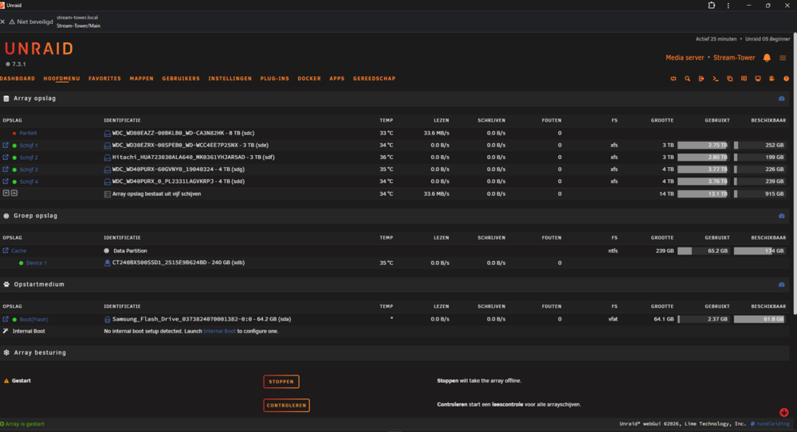Click the Stream-Tower server name
The image size is (797, 432).
pyautogui.click(x=734, y=58)
